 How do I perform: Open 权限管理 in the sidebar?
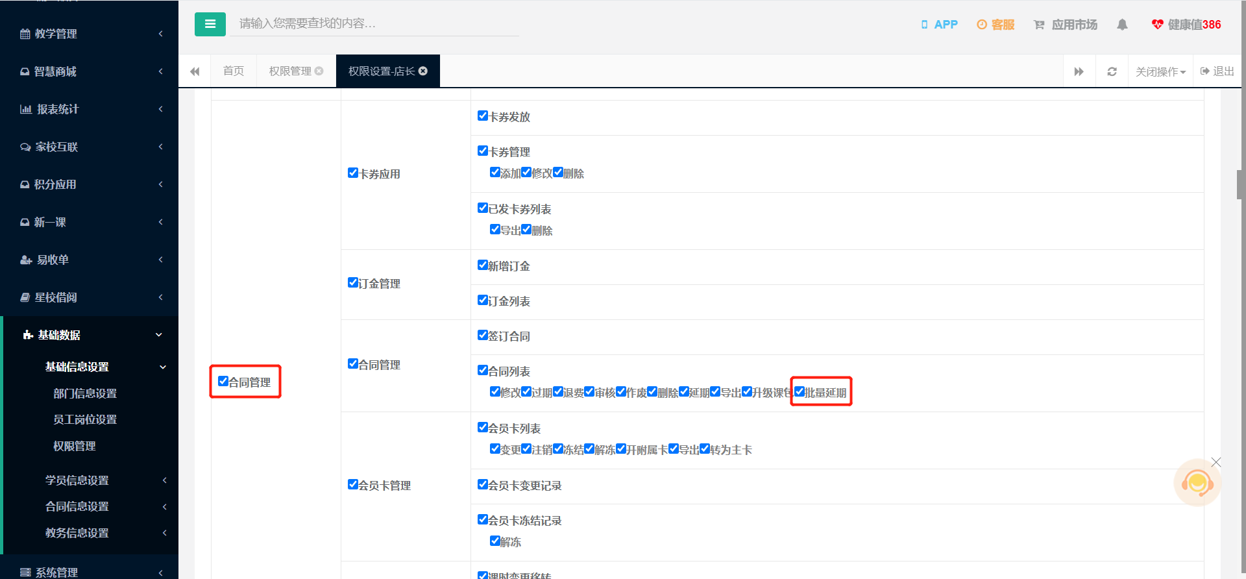pyautogui.click(x=75, y=446)
